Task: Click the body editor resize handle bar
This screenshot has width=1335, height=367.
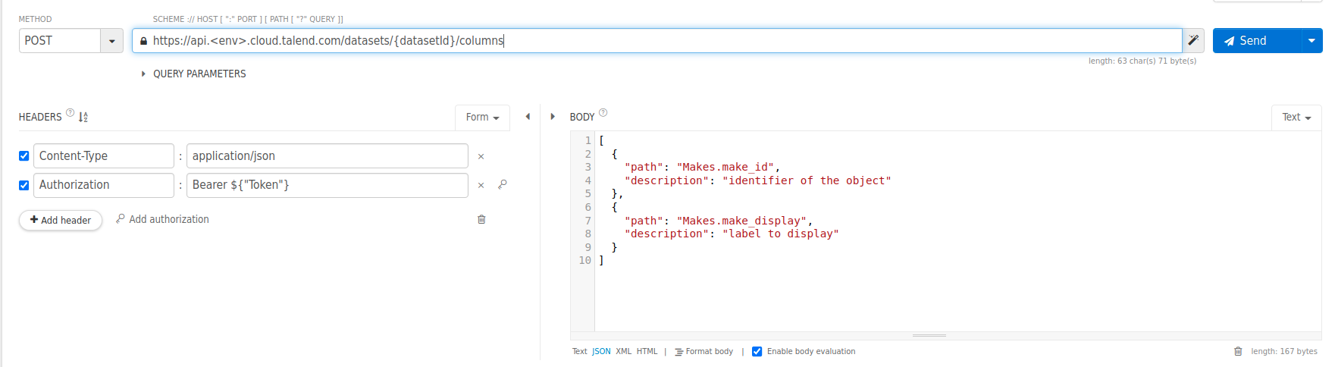Action: click(x=929, y=335)
